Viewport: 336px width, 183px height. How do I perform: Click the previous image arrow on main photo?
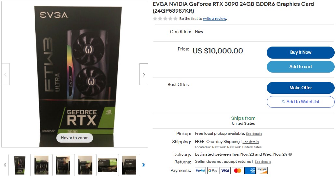6,74
